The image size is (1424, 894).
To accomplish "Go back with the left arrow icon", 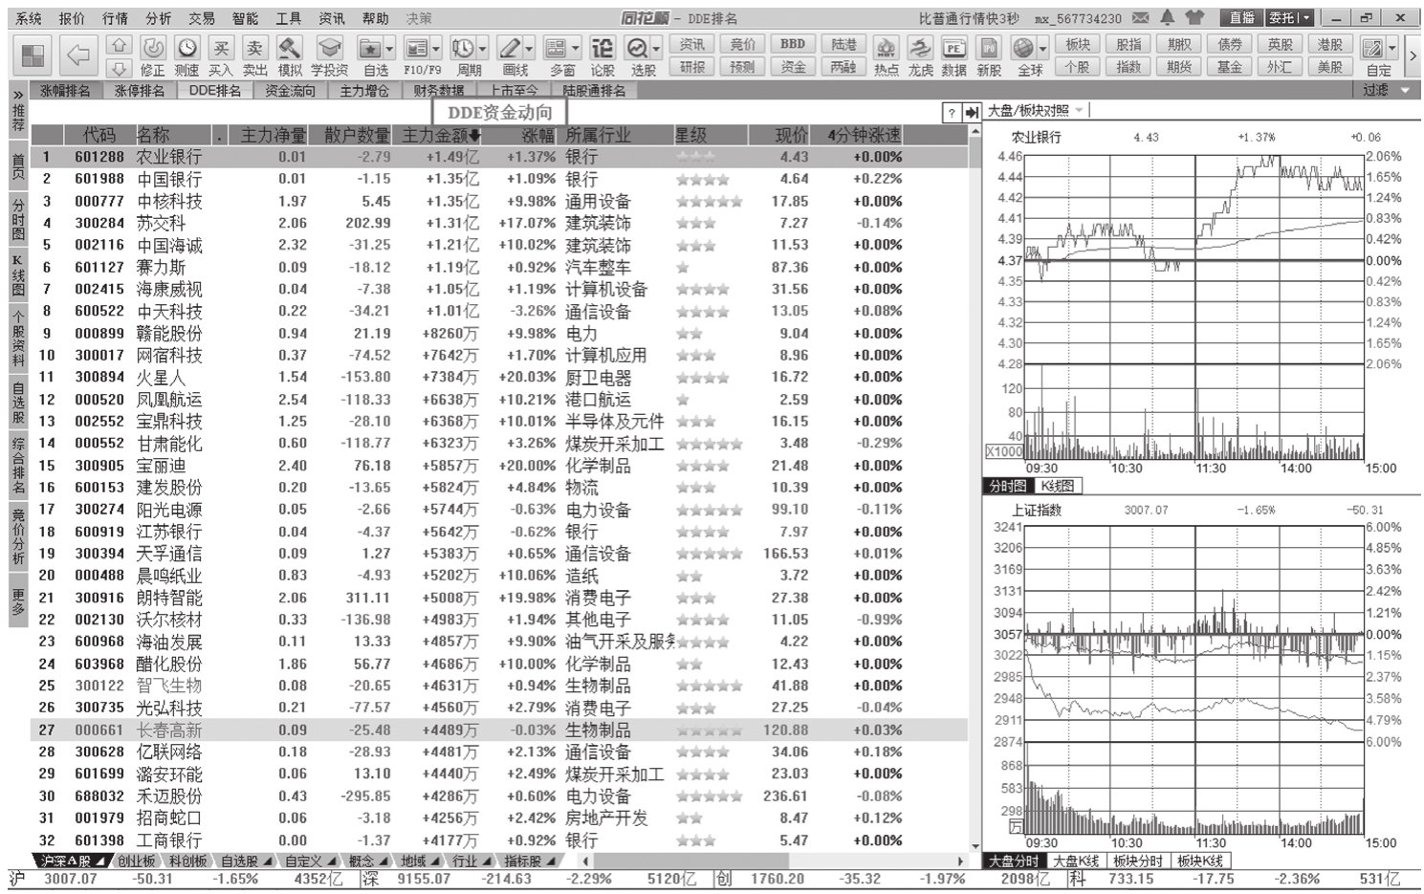I will 78,55.
